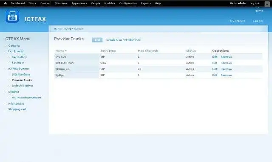Open Create New Provider Trunk tab
Image resolution: width=272 pixels, height=162 pixels.
(124, 40)
